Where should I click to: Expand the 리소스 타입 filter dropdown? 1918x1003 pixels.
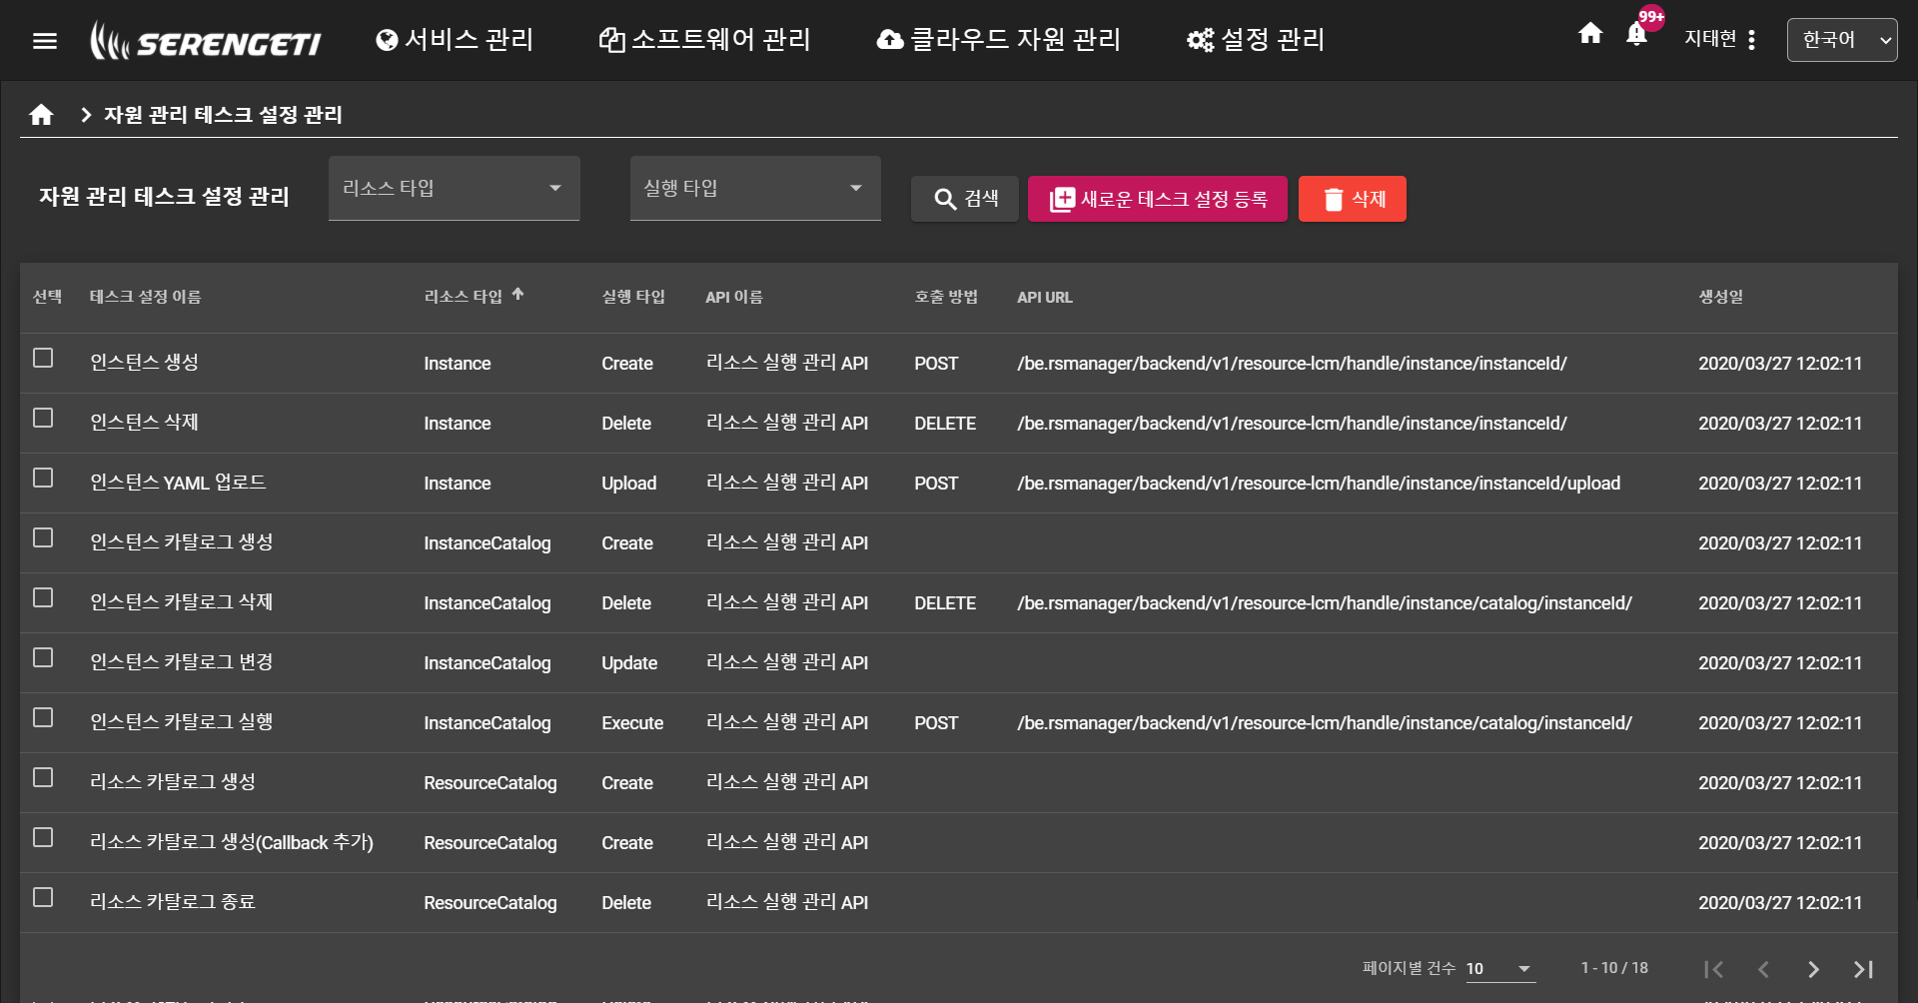tap(454, 188)
